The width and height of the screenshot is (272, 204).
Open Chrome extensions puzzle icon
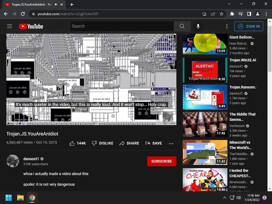pos(232,14)
